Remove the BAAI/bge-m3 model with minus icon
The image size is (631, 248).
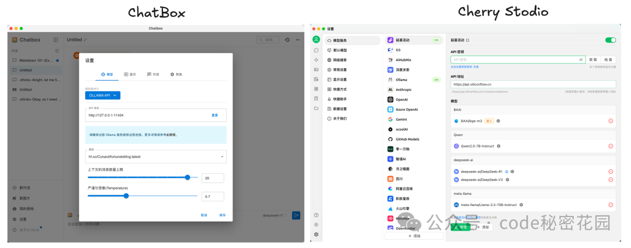tap(611, 121)
